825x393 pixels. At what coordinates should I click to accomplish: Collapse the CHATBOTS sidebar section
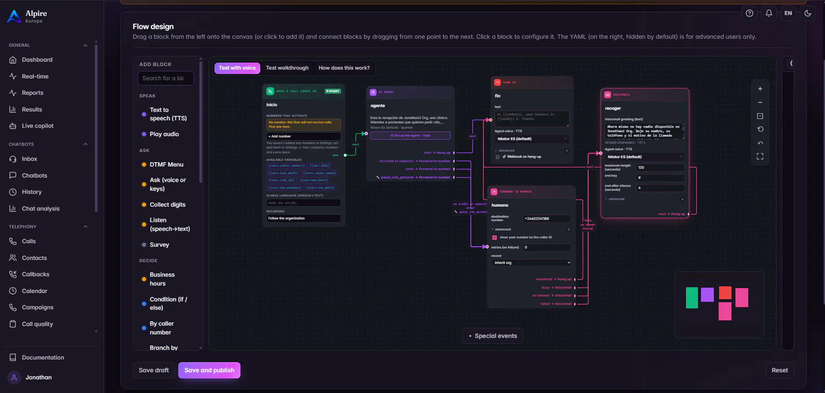point(86,145)
